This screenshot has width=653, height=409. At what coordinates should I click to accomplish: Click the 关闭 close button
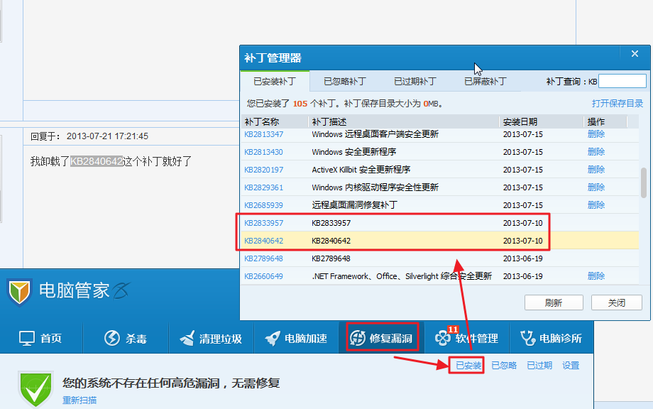pyautogui.click(x=616, y=302)
